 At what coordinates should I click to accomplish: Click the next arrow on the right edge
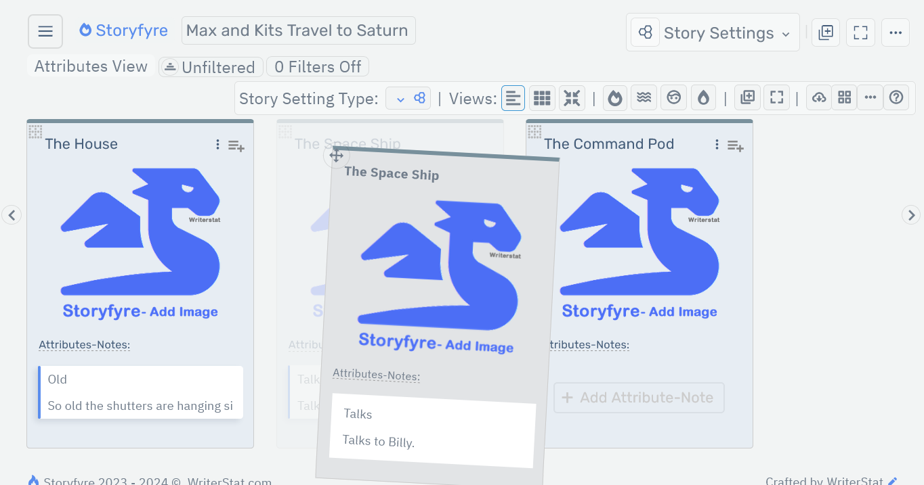click(x=911, y=214)
